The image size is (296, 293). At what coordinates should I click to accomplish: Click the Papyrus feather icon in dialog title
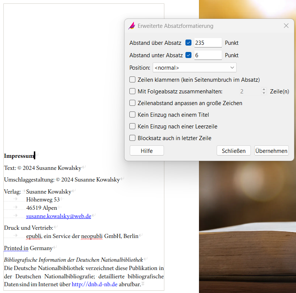pyautogui.click(x=132, y=26)
